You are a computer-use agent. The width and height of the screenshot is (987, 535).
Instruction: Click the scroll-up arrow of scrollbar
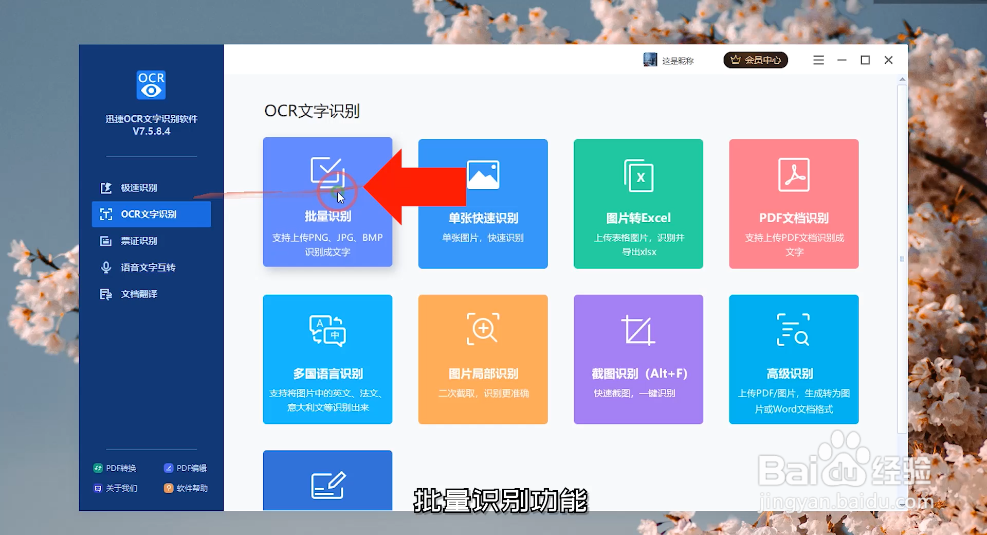902,80
